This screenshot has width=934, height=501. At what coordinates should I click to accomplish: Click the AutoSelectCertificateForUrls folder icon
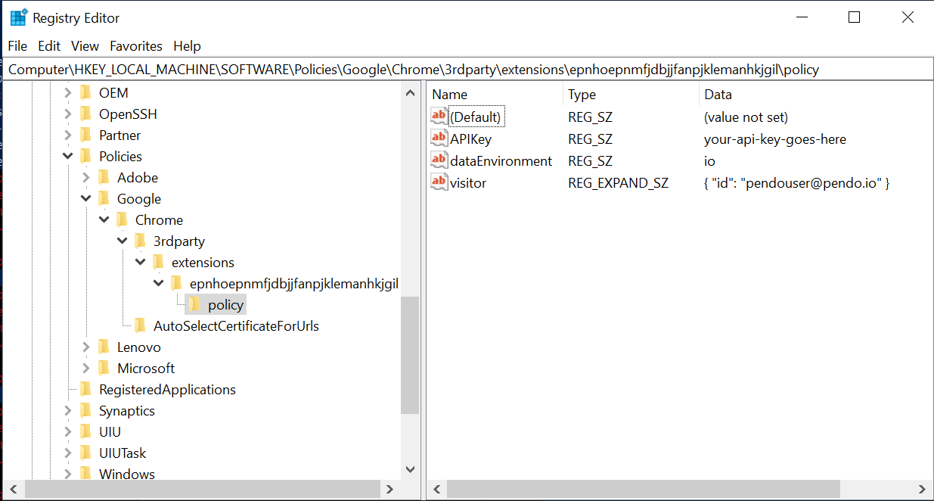[141, 326]
